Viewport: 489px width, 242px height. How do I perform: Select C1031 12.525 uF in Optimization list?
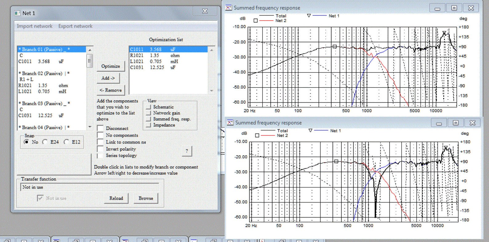click(168, 67)
